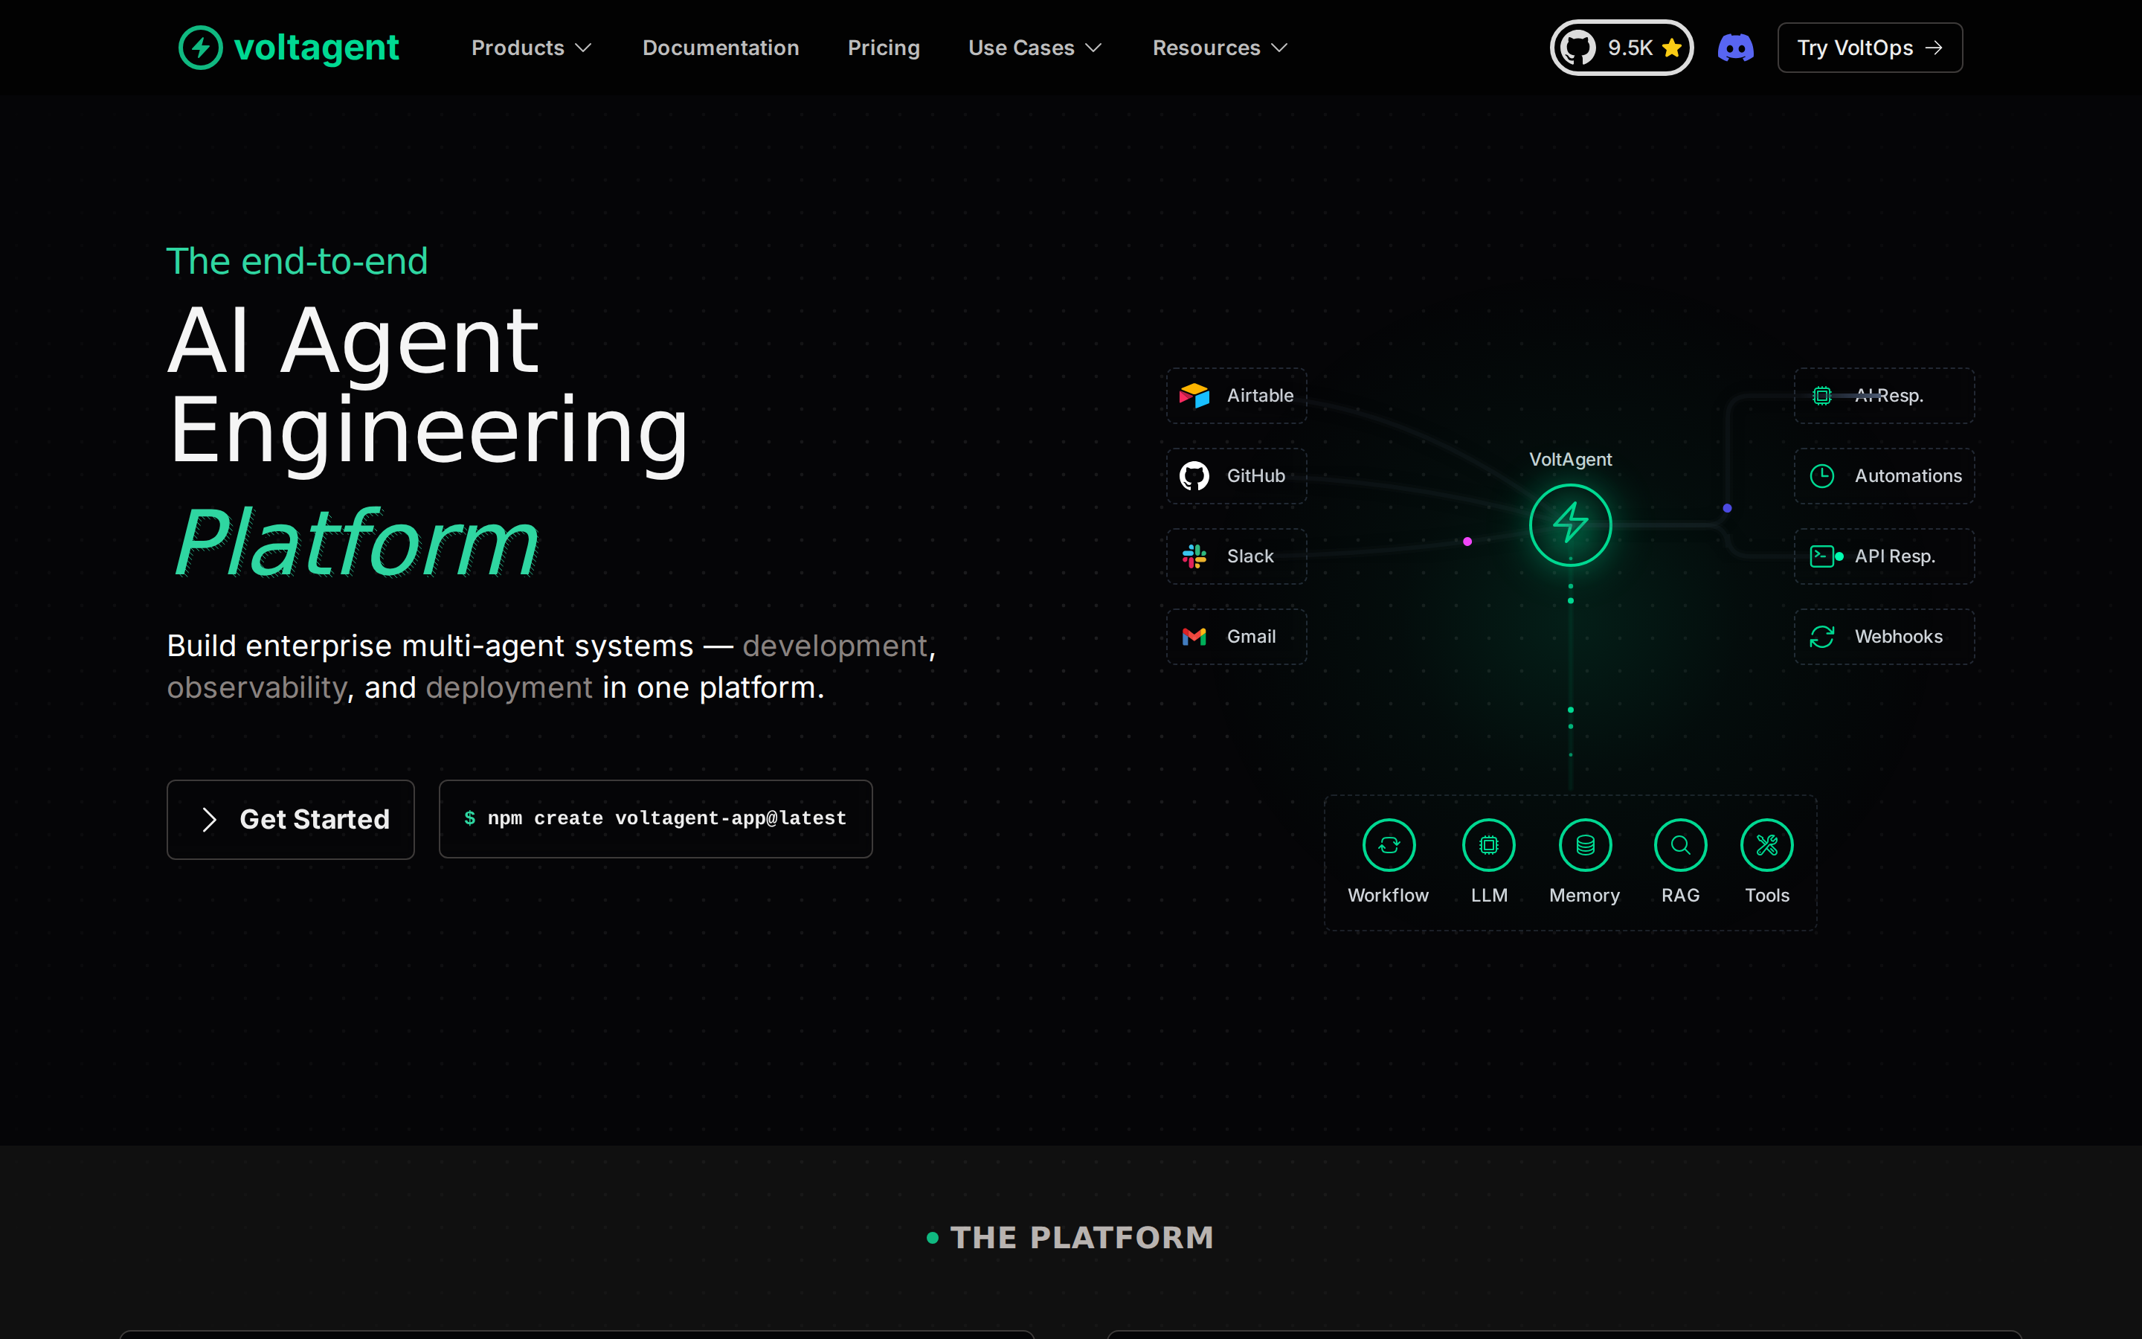Select the Memory database icon

pyautogui.click(x=1585, y=845)
